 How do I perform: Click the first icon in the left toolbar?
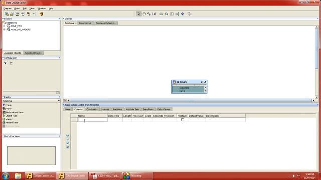(7, 14)
